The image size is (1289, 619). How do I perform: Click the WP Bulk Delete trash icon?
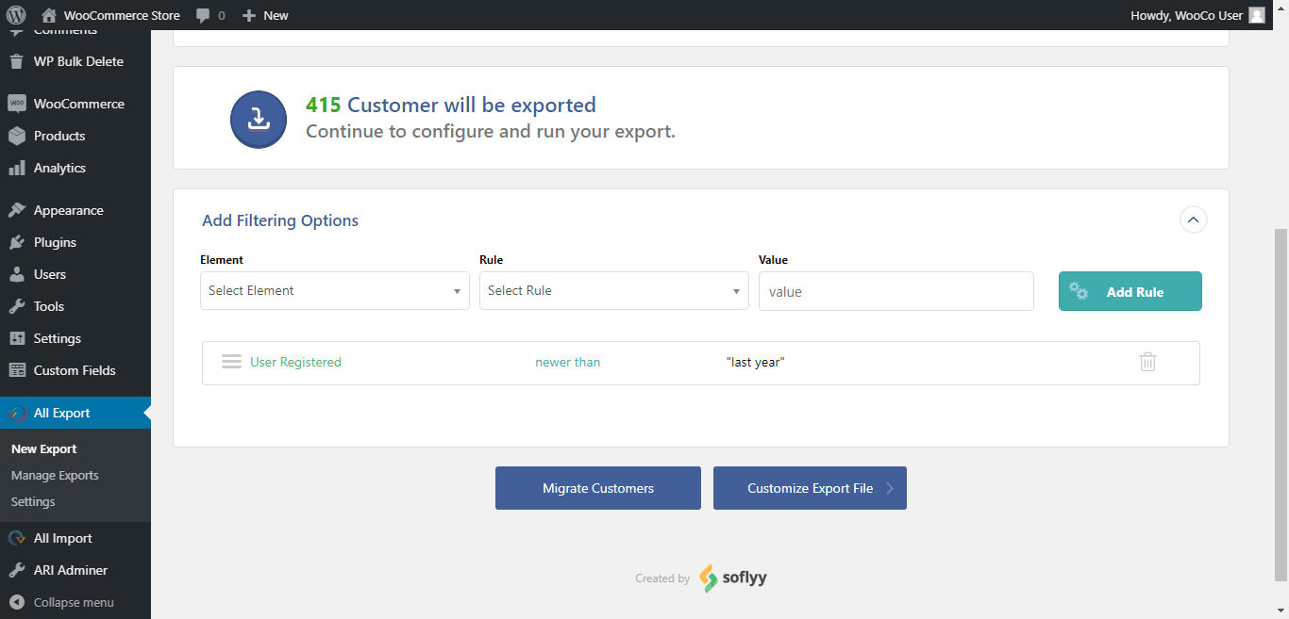pyautogui.click(x=16, y=61)
